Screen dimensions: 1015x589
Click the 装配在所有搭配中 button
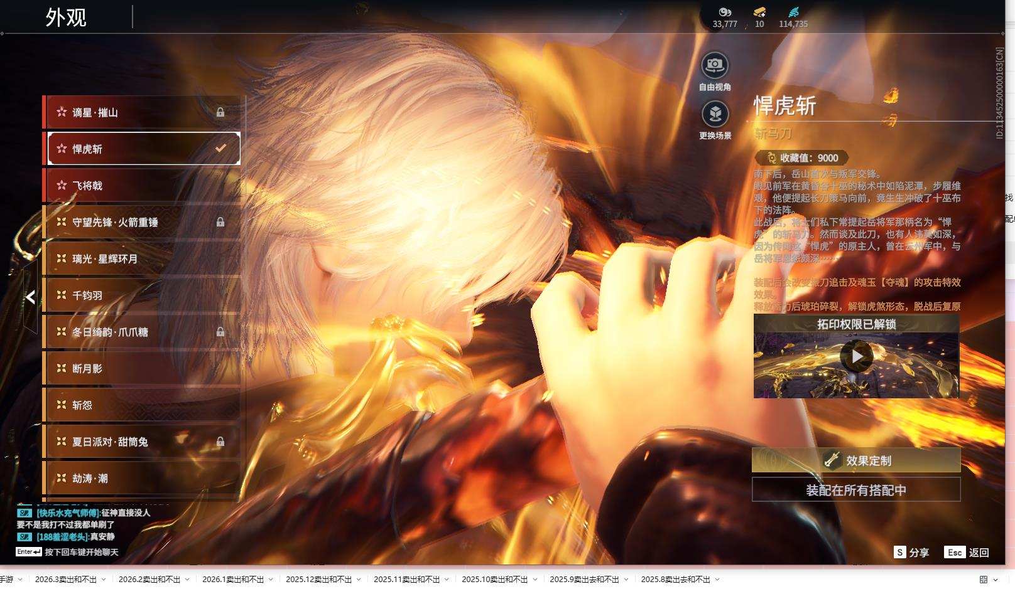tap(856, 490)
